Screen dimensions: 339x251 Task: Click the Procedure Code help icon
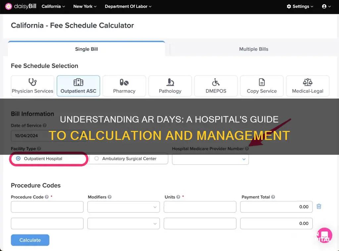[x=47, y=197]
